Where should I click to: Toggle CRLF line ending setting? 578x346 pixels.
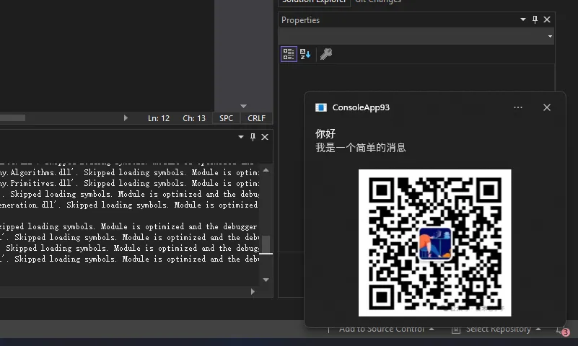(x=256, y=118)
